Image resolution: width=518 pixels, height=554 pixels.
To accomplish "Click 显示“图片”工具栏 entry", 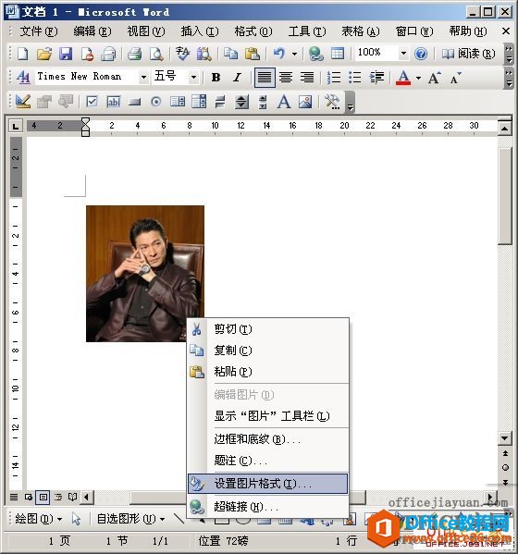I will [267, 416].
